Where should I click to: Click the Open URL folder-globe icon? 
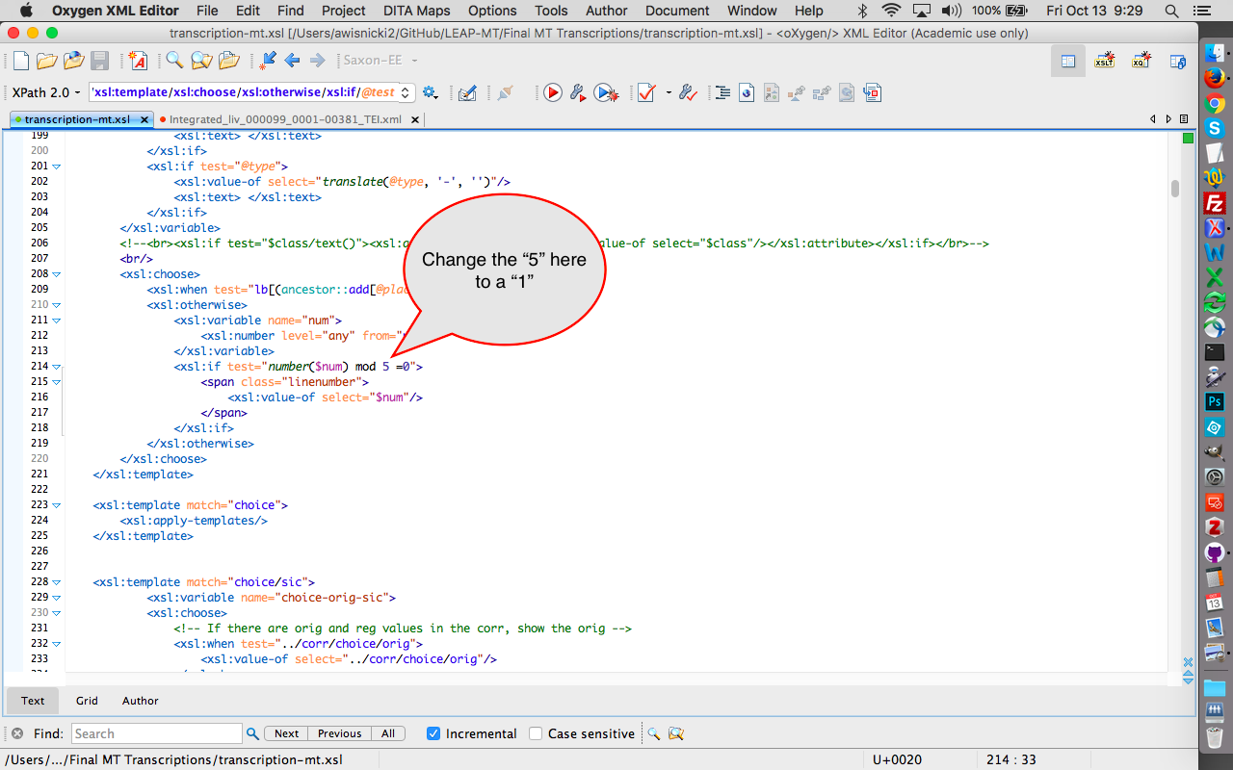(73, 61)
